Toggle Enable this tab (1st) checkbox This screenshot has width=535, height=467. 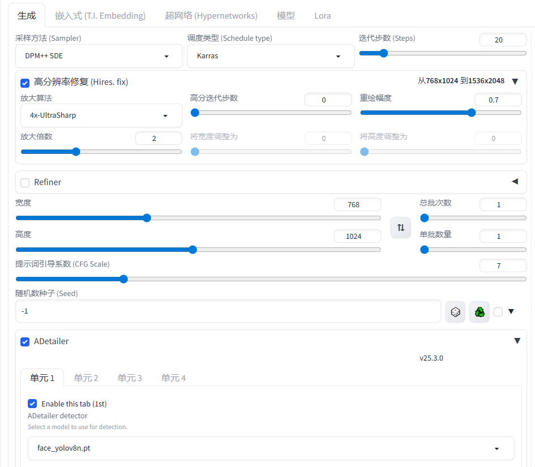click(x=32, y=404)
